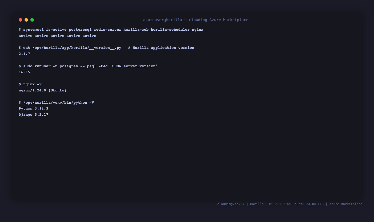Click the Django 5.2.17 output line
The image size is (374, 222).
click(34, 115)
